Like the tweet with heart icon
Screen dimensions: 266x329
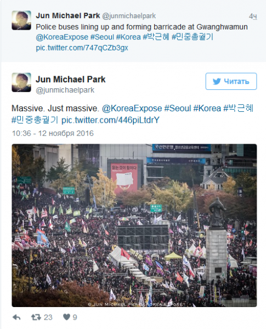point(66,317)
